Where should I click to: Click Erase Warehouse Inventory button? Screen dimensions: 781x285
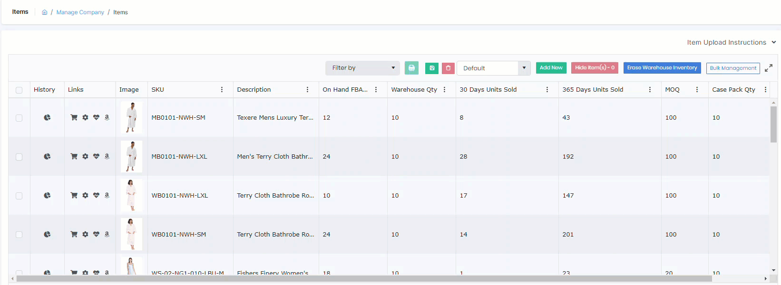(662, 68)
